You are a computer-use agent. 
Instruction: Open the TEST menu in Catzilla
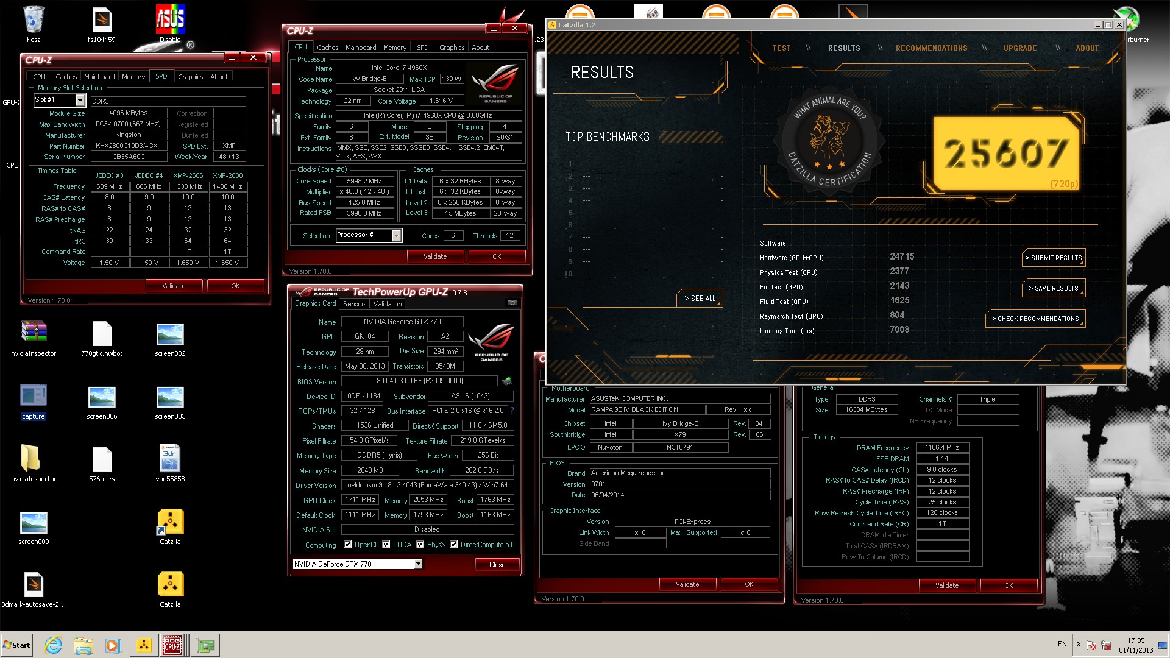[781, 48]
